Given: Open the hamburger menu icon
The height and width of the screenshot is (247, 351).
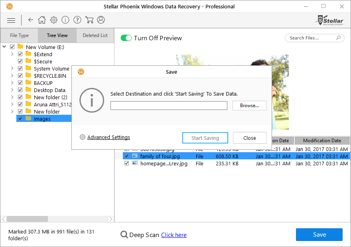Looking at the screenshot, I should tap(11, 21).
